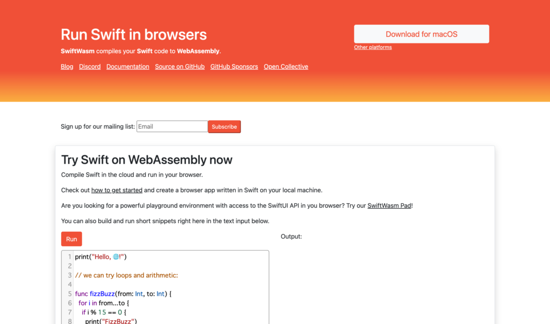Viewport: 550px width, 324px height.
Task: Visit the Open Collective link
Action: [286, 67]
